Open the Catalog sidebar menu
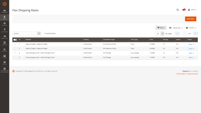This screenshot has height=113, width=201. [x=4, y=24]
